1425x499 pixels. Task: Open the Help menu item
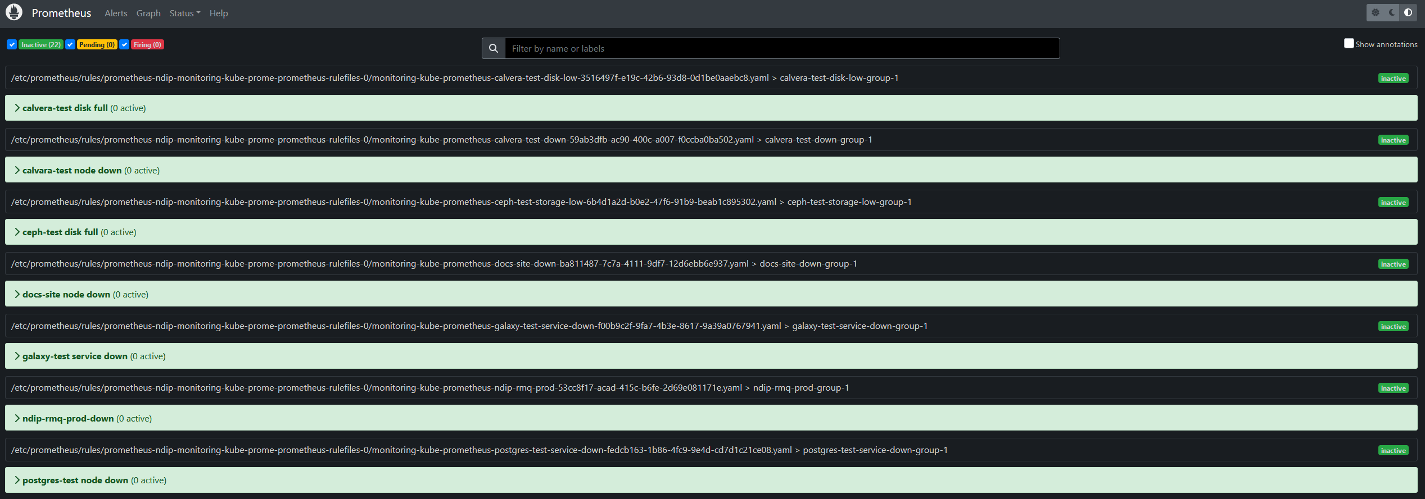click(x=219, y=13)
